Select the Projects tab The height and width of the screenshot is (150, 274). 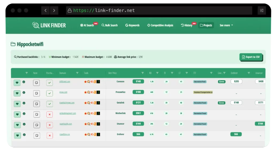(206, 25)
